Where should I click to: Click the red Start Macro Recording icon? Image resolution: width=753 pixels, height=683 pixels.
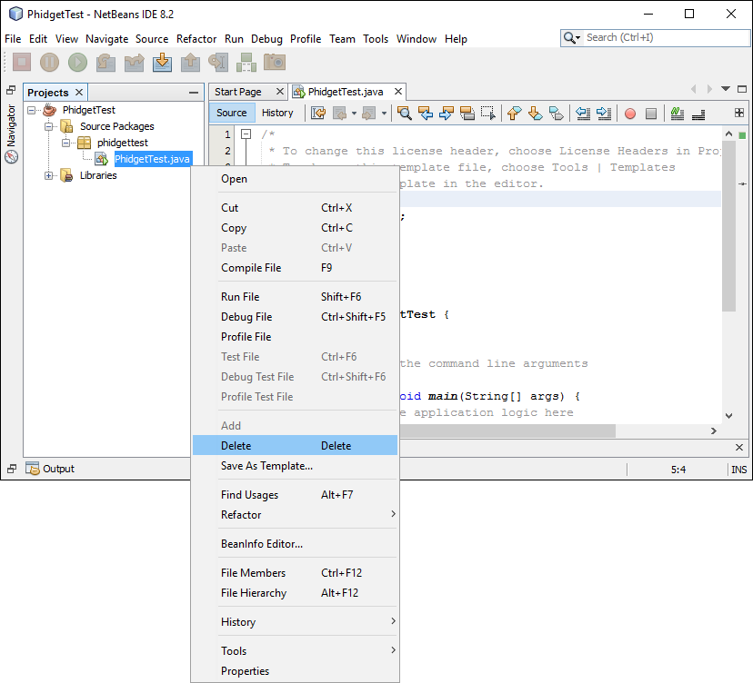click(630, 114)
